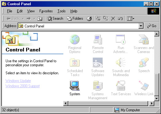Viewport: 161px width, 114px height.
Task: Open the Text Services icon
Action: coord(121,86)
